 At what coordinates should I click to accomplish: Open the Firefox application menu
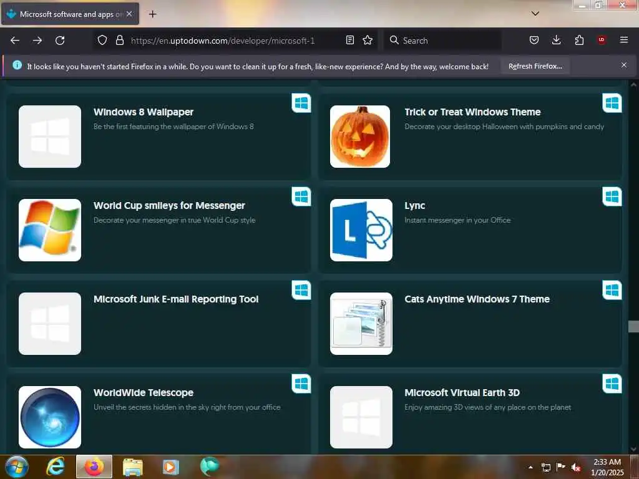point(624,40)
